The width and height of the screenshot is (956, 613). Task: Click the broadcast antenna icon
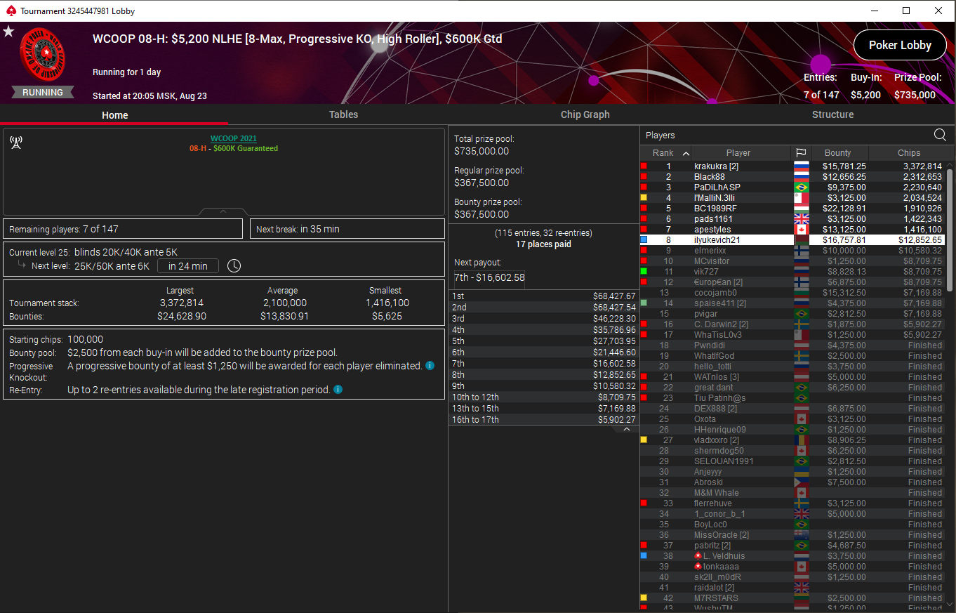16,143
